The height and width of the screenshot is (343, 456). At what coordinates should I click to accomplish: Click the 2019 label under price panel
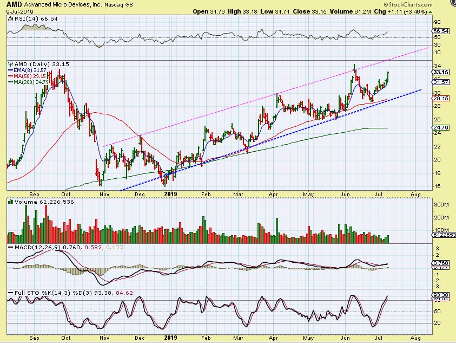click(170, 194)
